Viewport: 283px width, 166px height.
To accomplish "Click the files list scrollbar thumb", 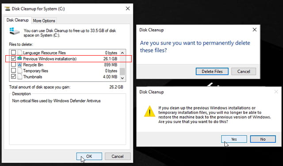I will 122,71.
